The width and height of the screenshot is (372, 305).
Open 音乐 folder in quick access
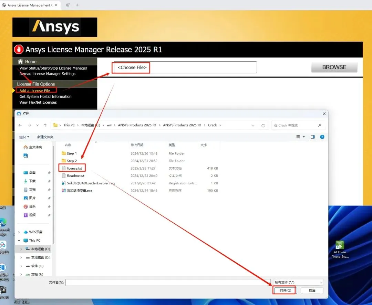click(x=32, y=206)
